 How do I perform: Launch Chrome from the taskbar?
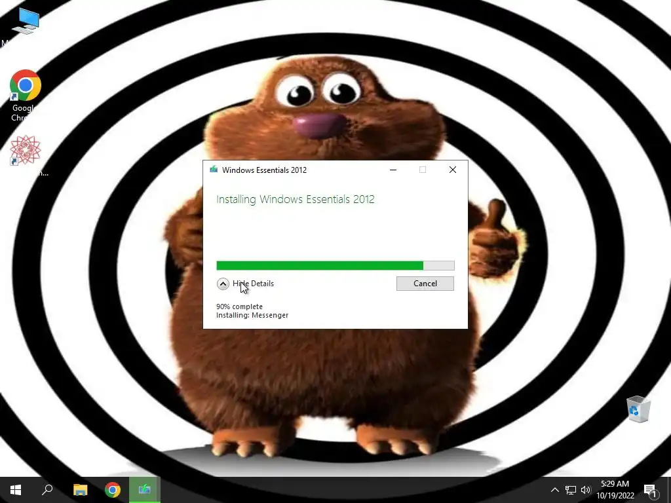tap(113, 490)
